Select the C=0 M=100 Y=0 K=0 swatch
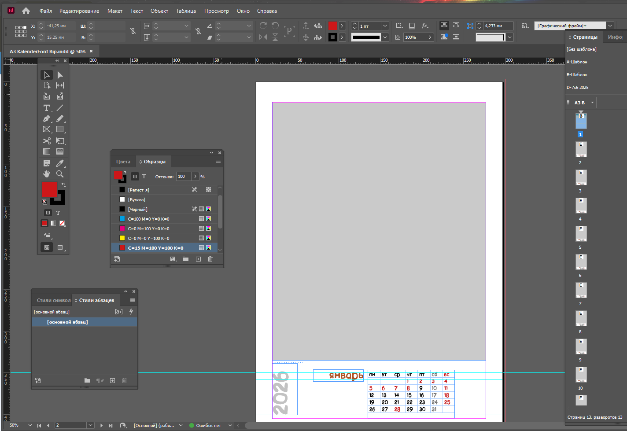The image size is (627, 431). tap(148, 228)
